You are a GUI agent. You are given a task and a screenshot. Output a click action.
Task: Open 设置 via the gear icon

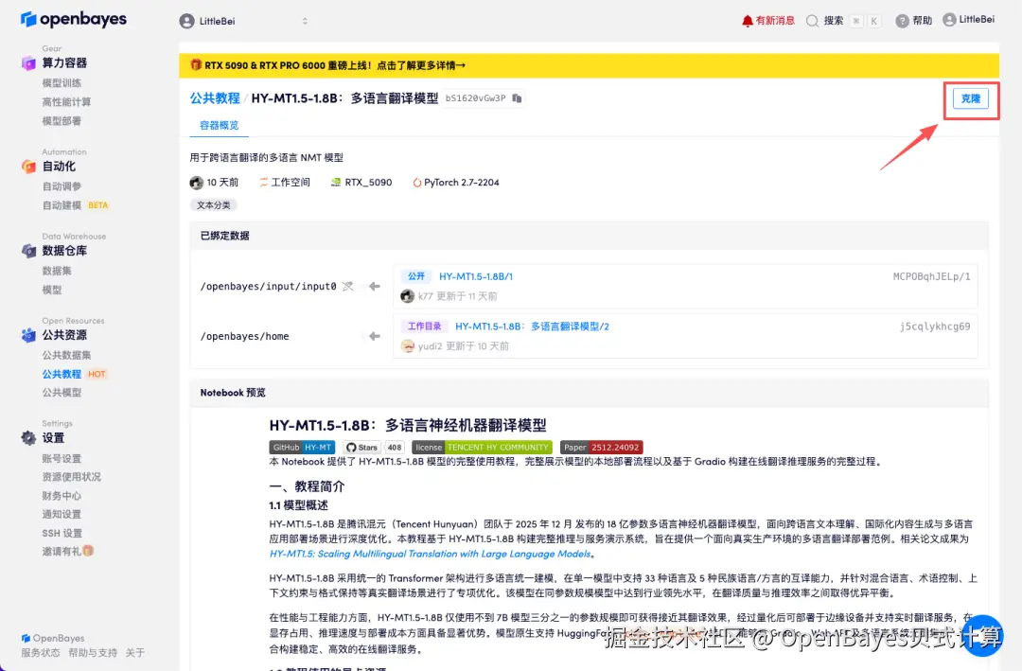pos(29,437)
